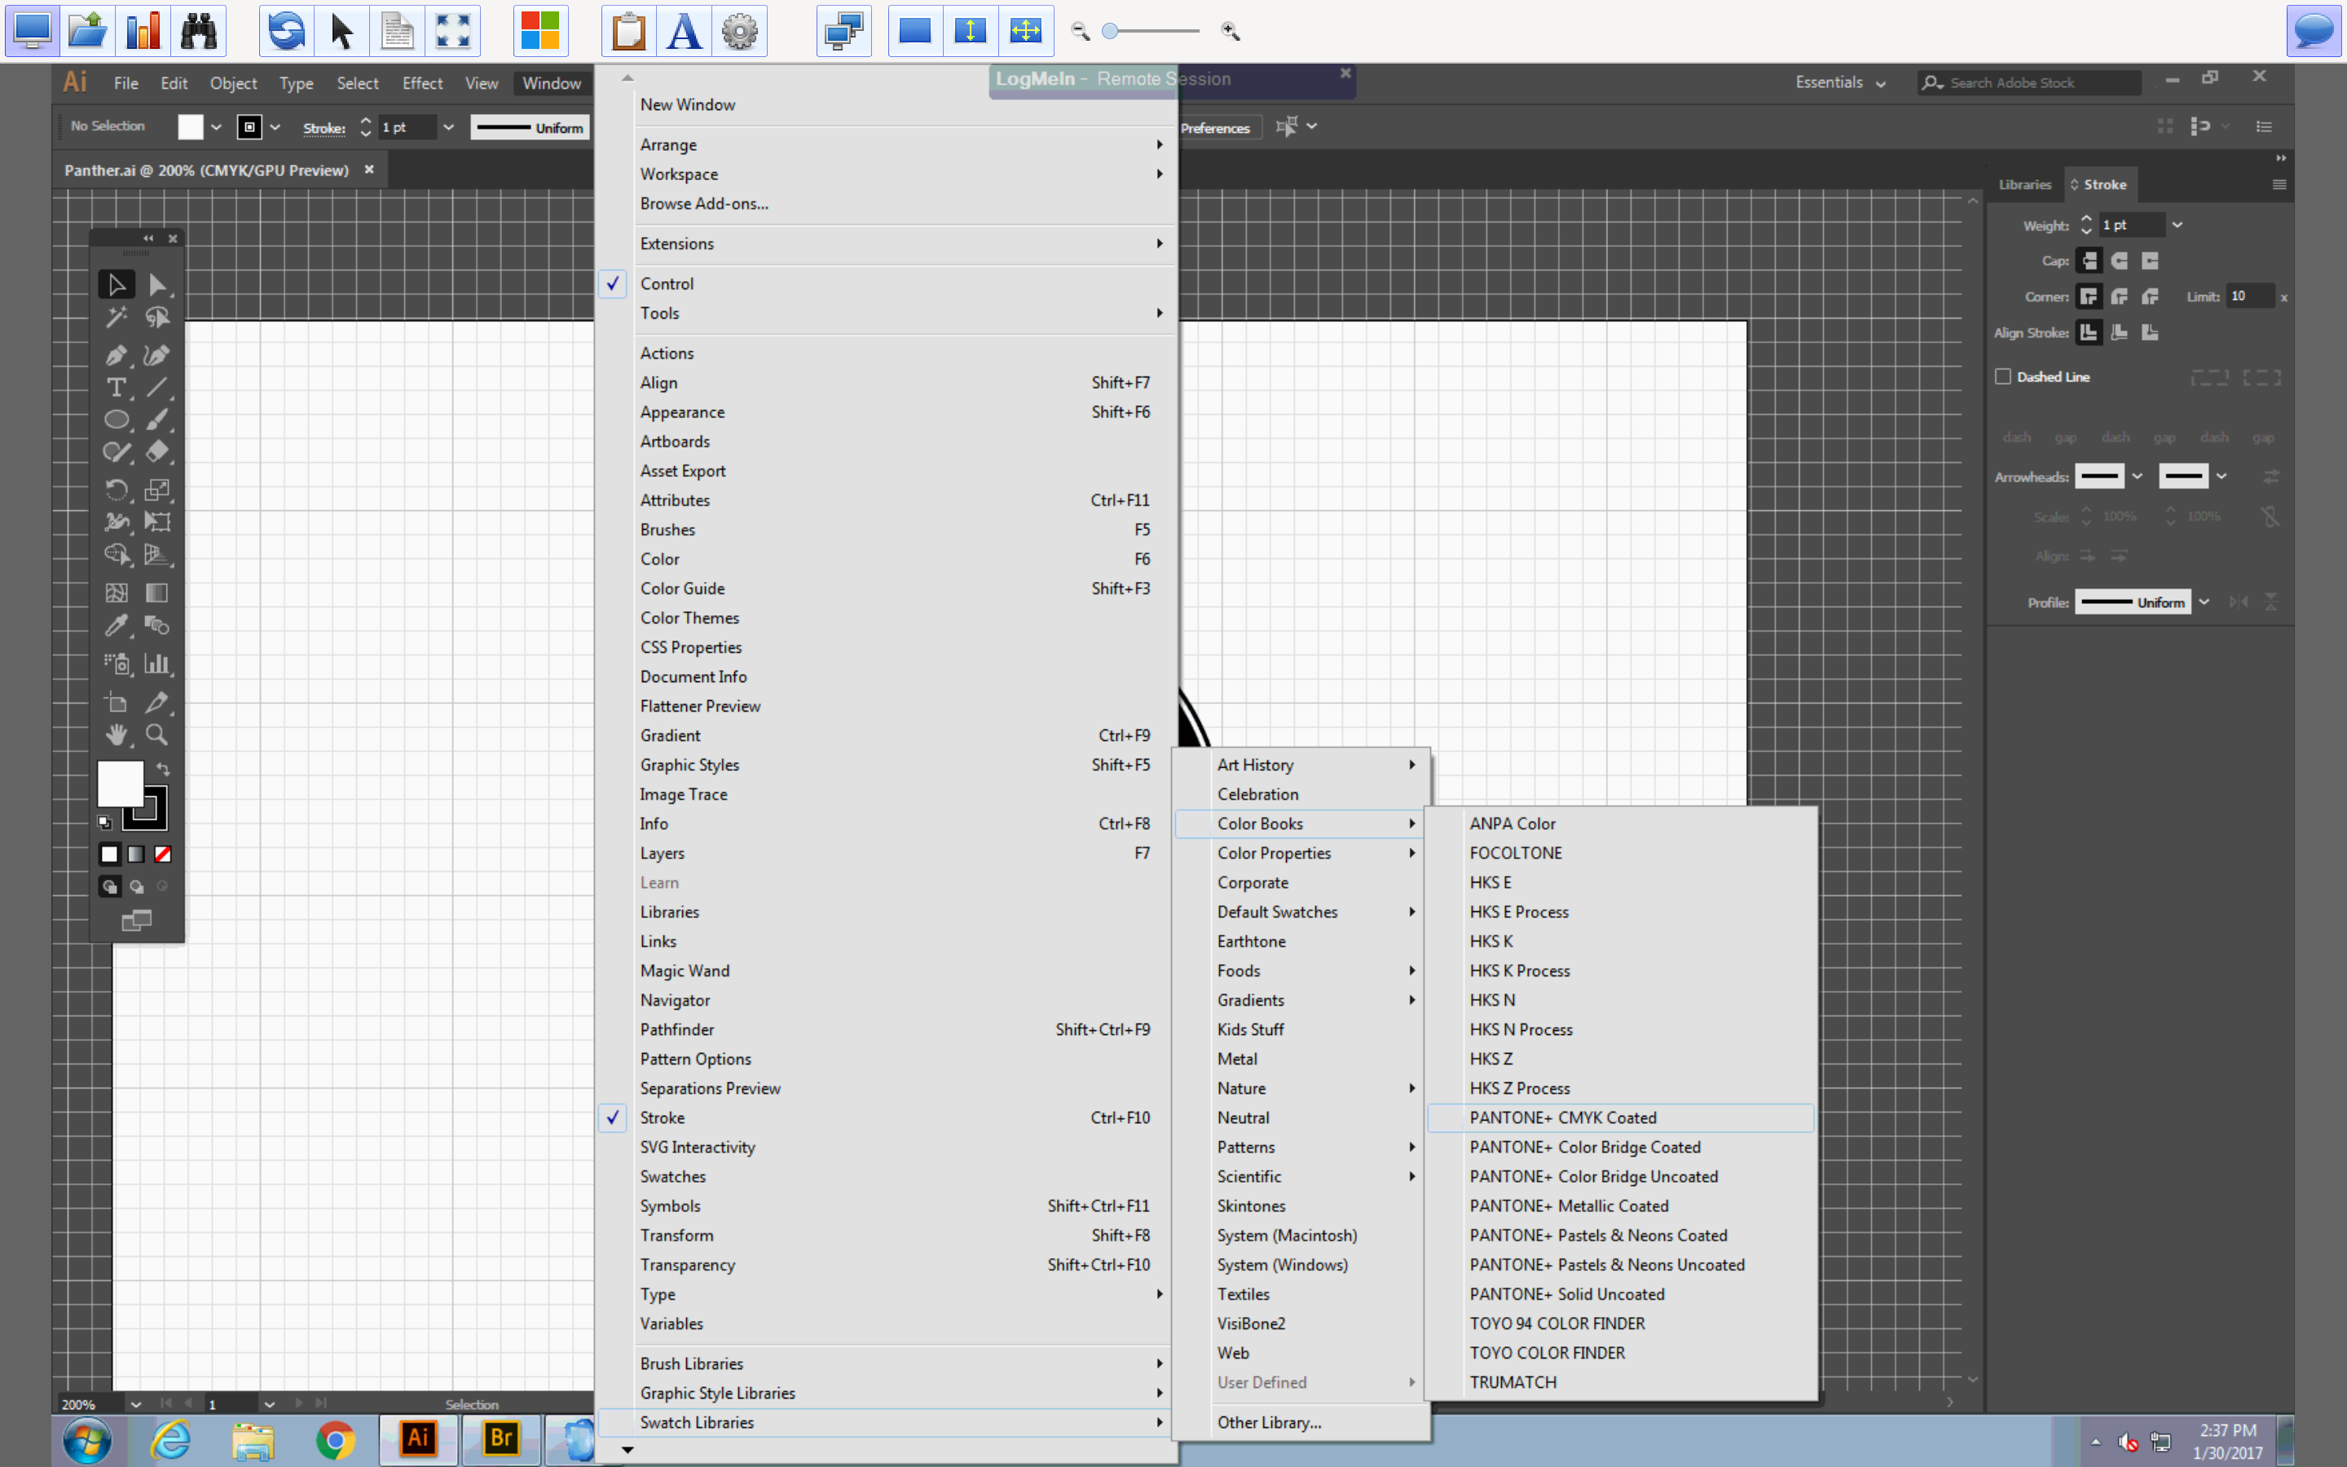Choose PANTONE+ Solid Uncoated
This screenshot has width=2347, height=1467.
click(1619, 1294)
